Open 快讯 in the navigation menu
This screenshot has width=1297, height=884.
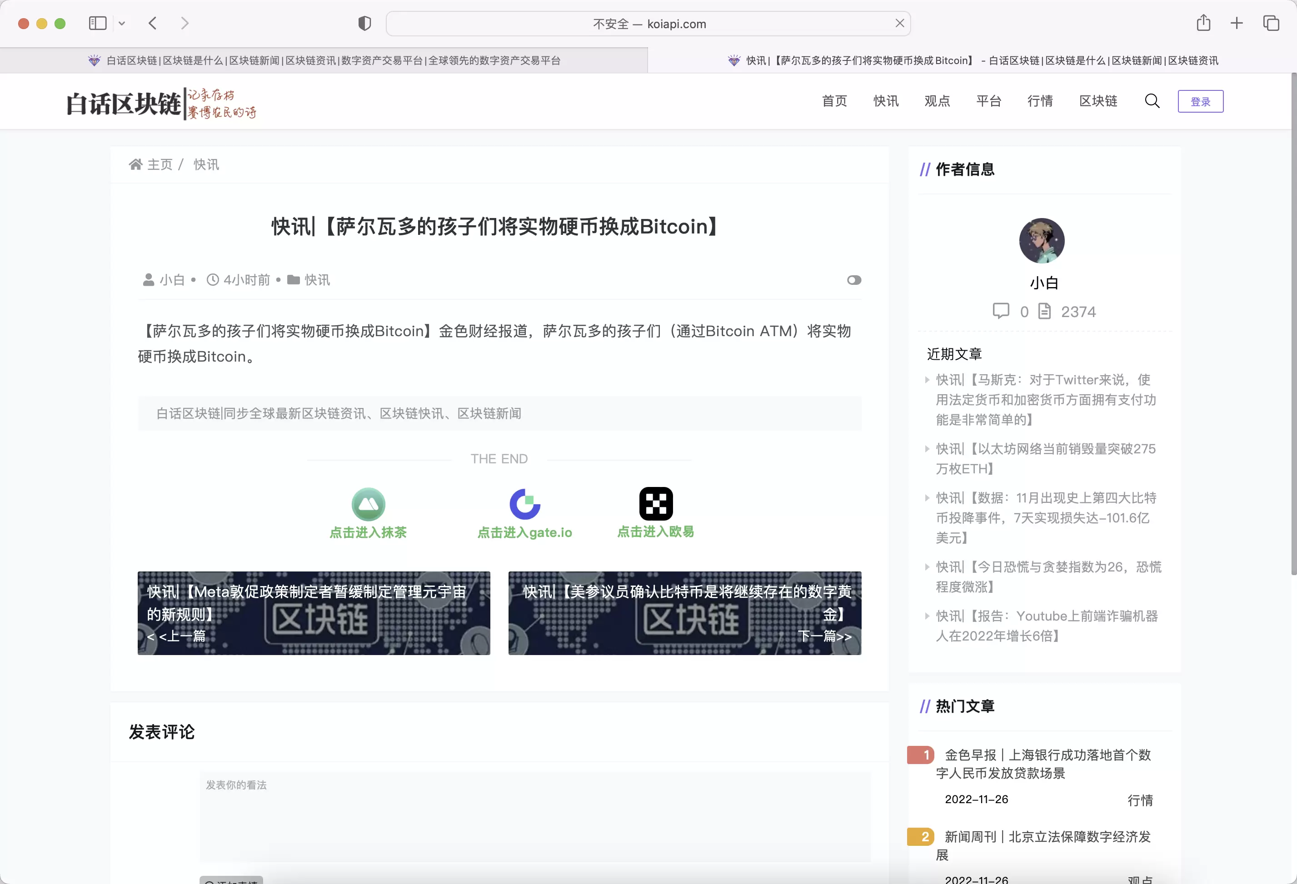tap(886, 101)
